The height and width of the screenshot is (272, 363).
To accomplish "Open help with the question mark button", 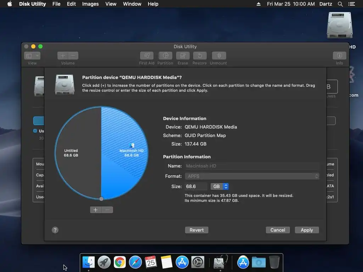I will pyautogui.click(x=55, y=230).
